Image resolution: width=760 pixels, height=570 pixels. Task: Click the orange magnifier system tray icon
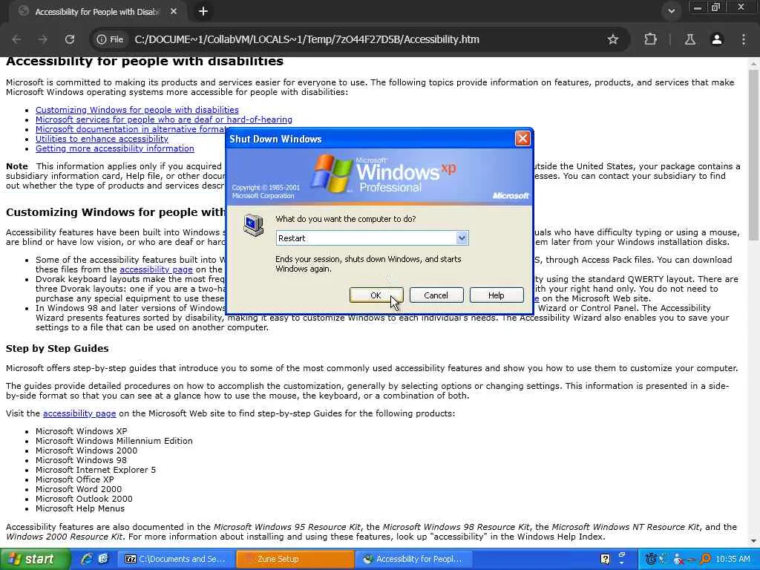(705, 559)
